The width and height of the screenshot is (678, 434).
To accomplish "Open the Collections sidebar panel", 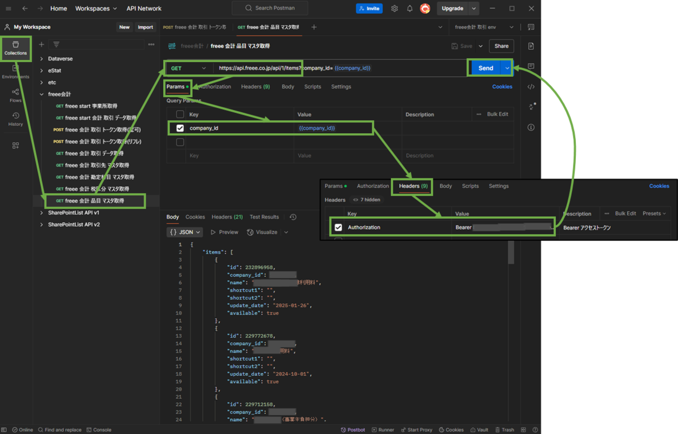I will (16, 49).
